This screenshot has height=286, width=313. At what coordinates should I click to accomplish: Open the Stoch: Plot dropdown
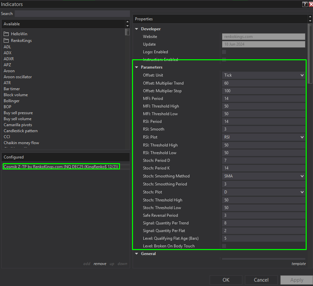(x=263, y=192)
